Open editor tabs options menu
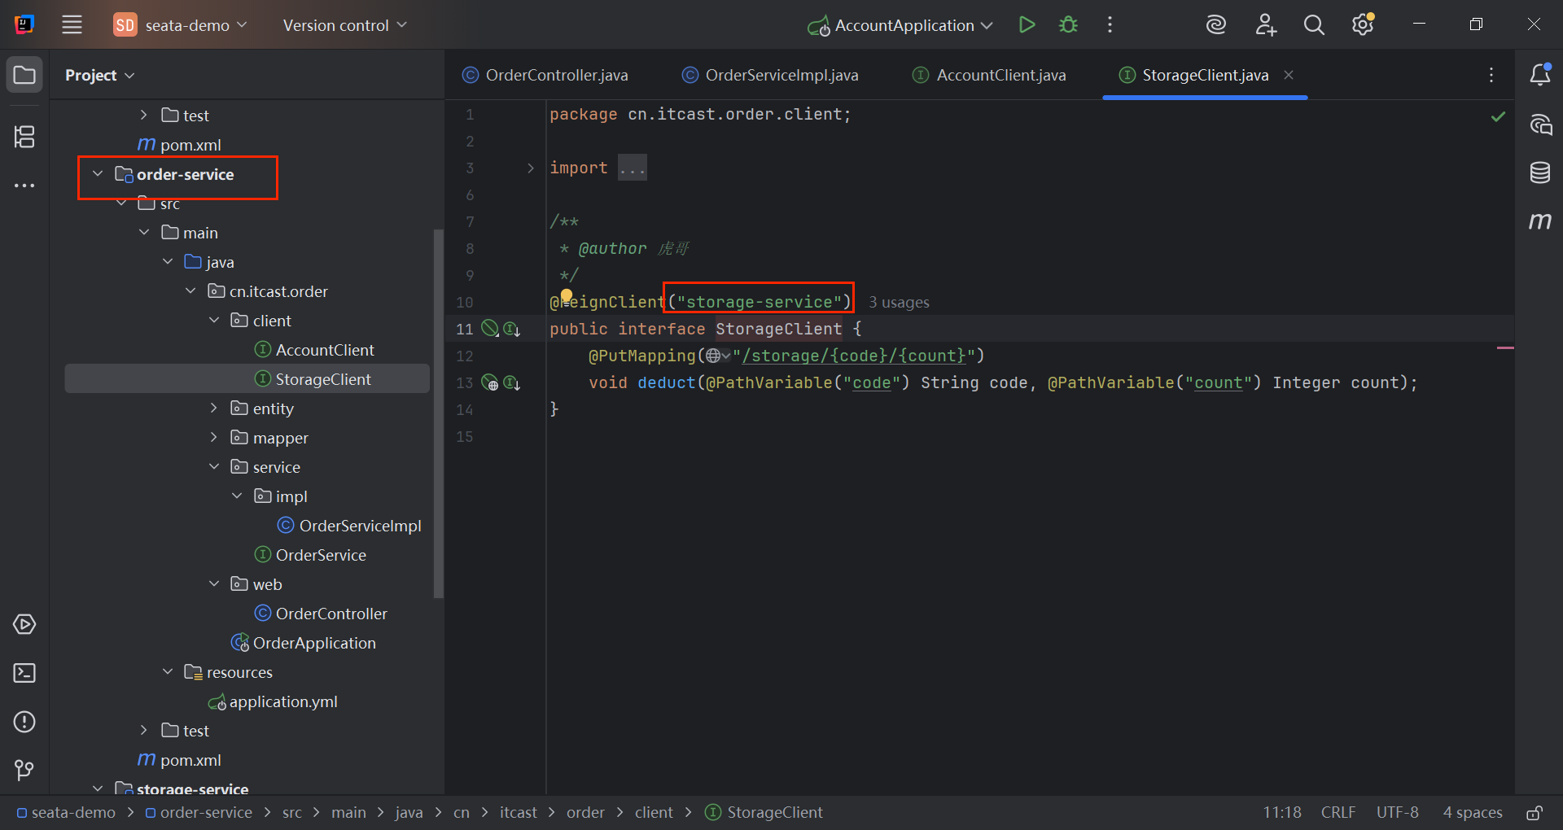 tap(1491, 75)
